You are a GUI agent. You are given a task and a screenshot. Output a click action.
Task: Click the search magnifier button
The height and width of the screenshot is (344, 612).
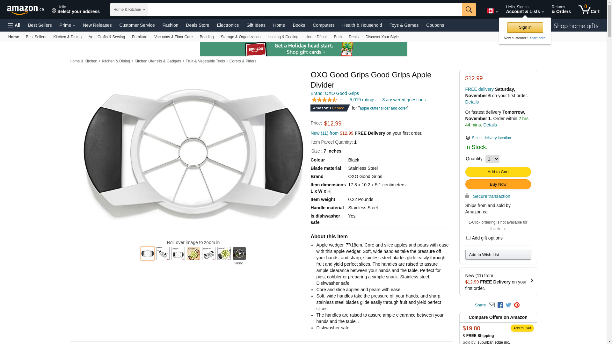pyautogui.click(x=469, y=10)
